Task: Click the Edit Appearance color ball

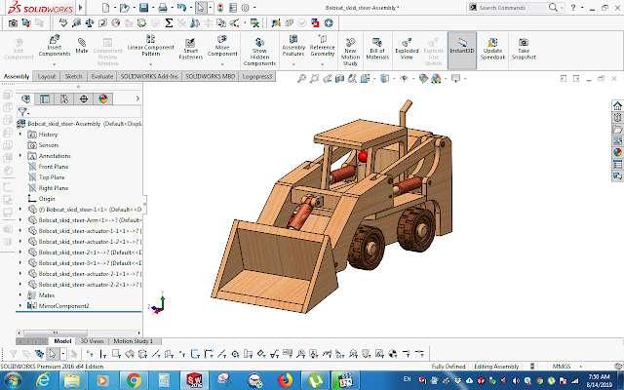Action: click(423, 78)
